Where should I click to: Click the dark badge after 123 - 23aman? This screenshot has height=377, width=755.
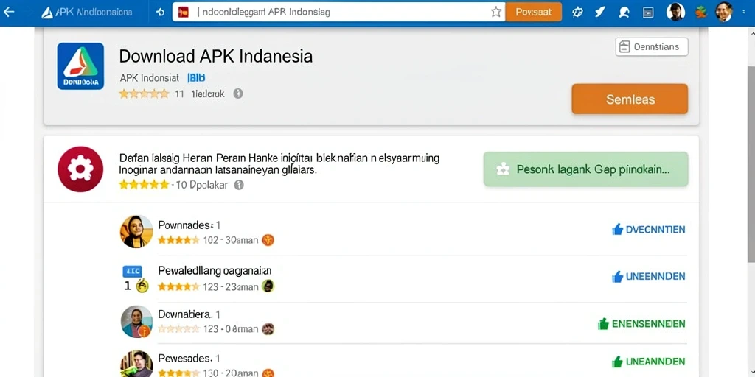tap(268, 286)
